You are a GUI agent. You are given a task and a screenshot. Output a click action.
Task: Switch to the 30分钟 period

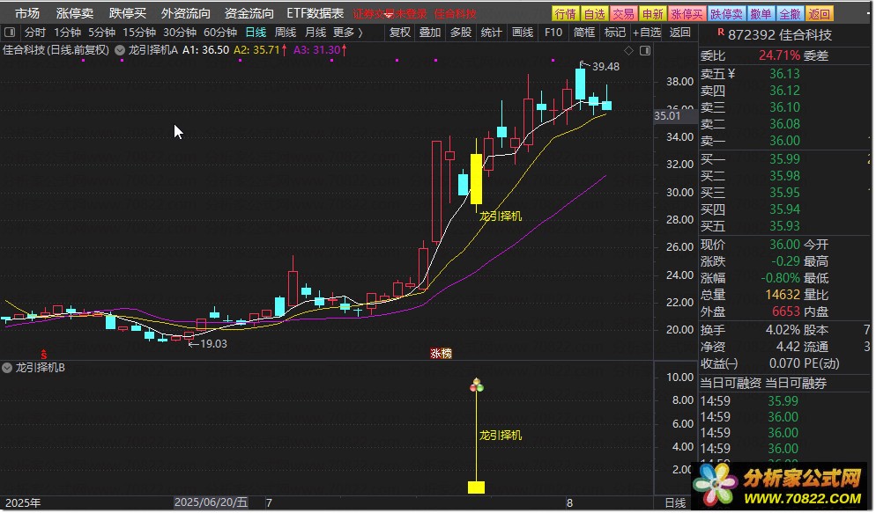click(x=179, y=33)
